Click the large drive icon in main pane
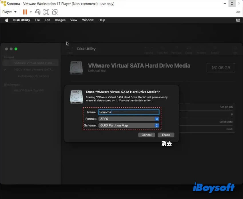 point(76,68)
